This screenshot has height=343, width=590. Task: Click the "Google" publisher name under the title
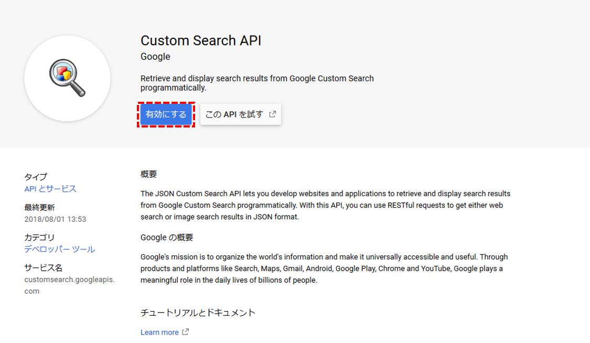(155, 56)
